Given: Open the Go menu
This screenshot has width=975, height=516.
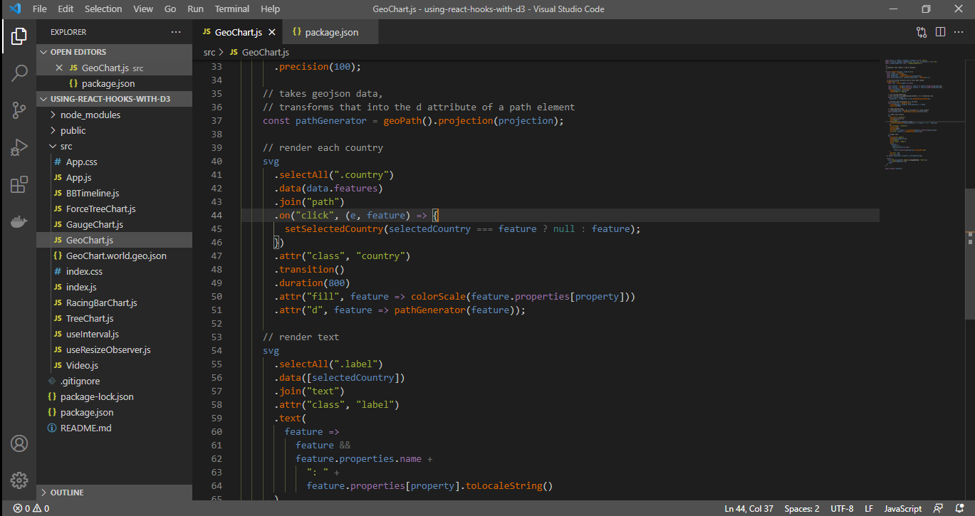Looking at the screenshot, I should 170,9.
